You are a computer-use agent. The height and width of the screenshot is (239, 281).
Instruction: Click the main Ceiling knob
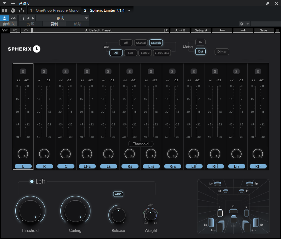[75, 211]
